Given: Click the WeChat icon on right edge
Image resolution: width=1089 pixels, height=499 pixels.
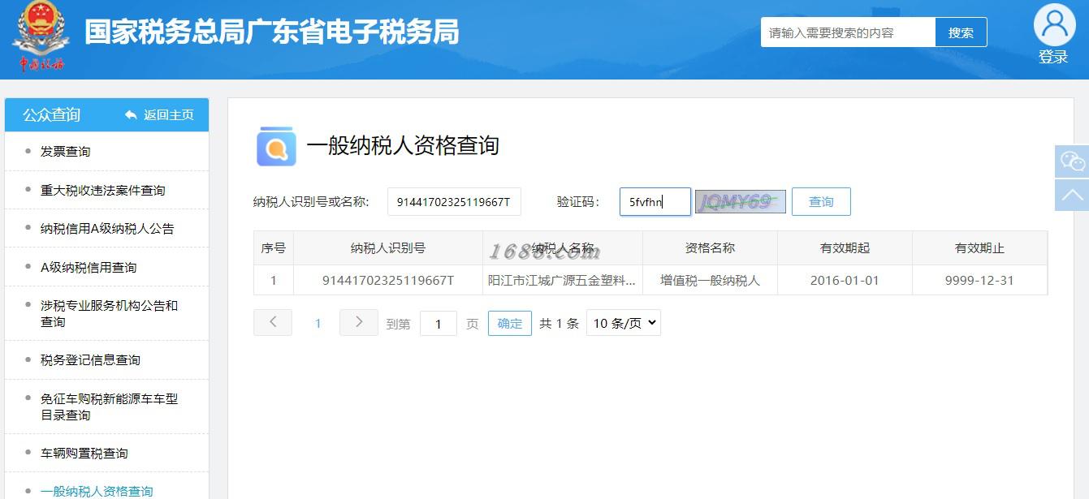Looking at the screenshot, I should (1072, 161).
